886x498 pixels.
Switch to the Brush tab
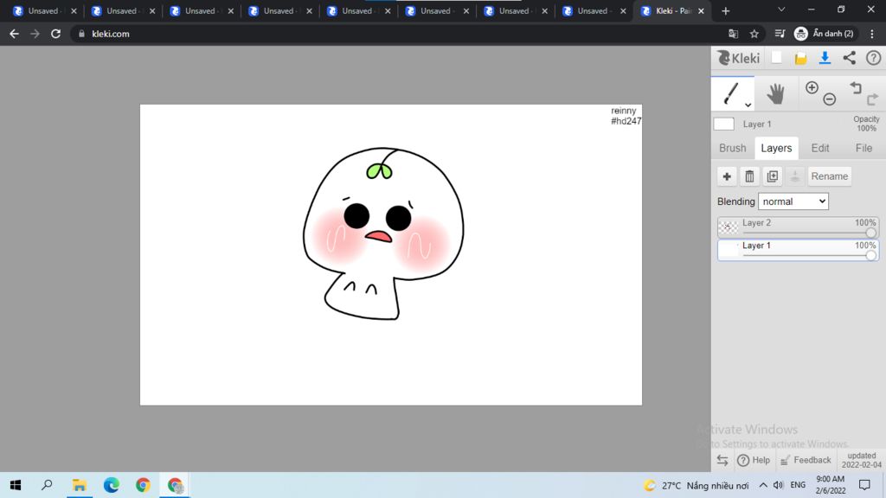pos(732,148)
